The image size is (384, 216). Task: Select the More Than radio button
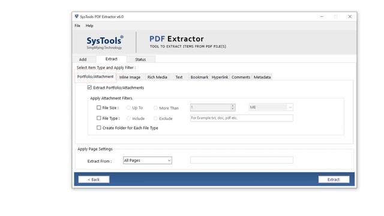(x=155, y=108)
